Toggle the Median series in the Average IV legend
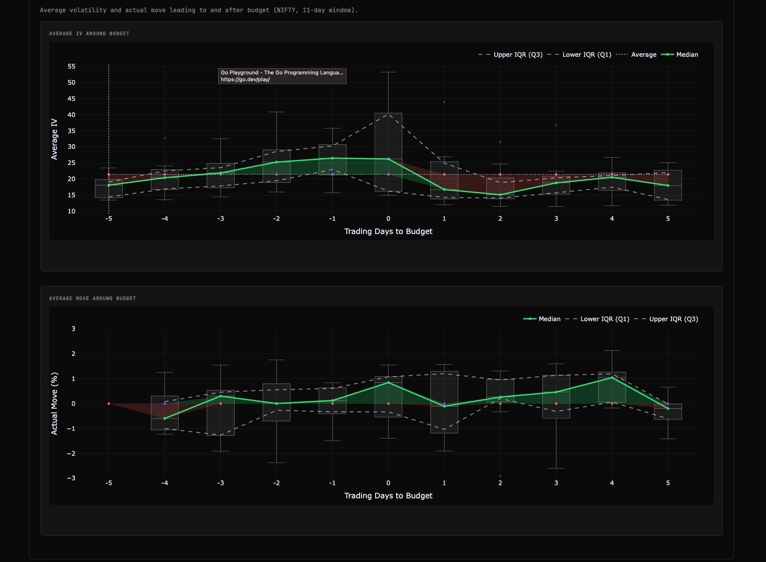 (x=687, y=55)
